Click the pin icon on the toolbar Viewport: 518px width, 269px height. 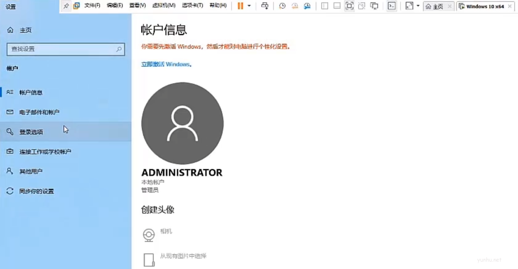[x=65, y=6]
